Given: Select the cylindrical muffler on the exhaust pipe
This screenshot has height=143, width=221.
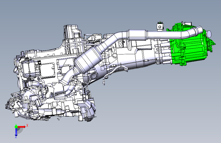Looking at the screenshot, I should click(137, 35).
